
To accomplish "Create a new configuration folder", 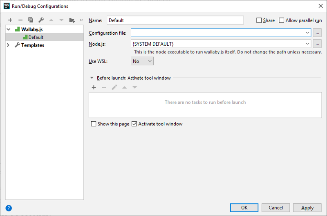I will 72,20.
